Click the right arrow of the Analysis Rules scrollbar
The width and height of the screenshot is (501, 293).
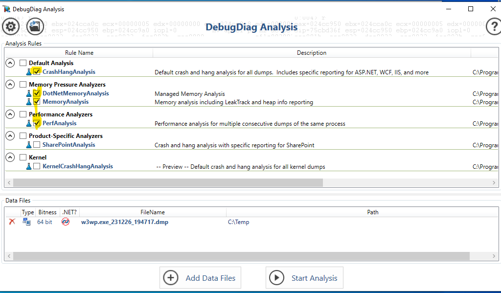click(x=494, y=183)
